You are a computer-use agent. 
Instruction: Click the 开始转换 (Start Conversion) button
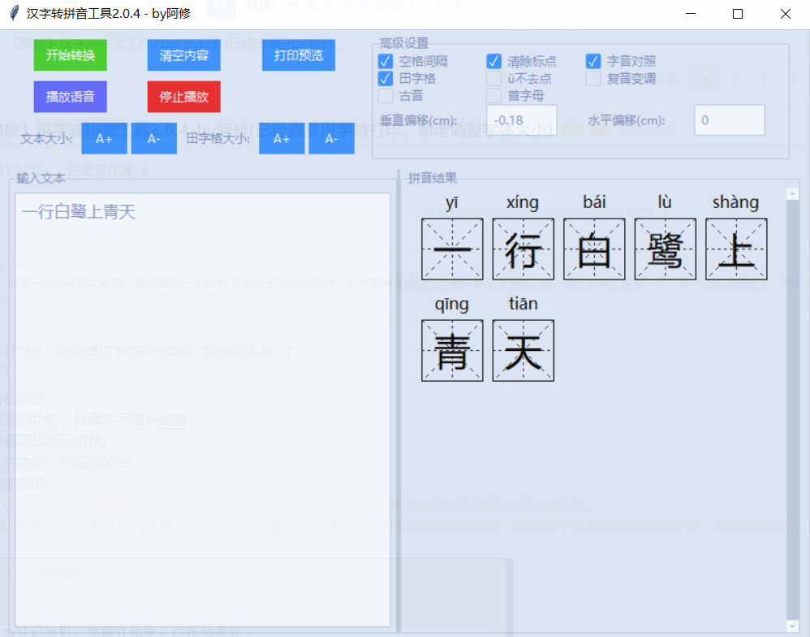tap(70, 55)
